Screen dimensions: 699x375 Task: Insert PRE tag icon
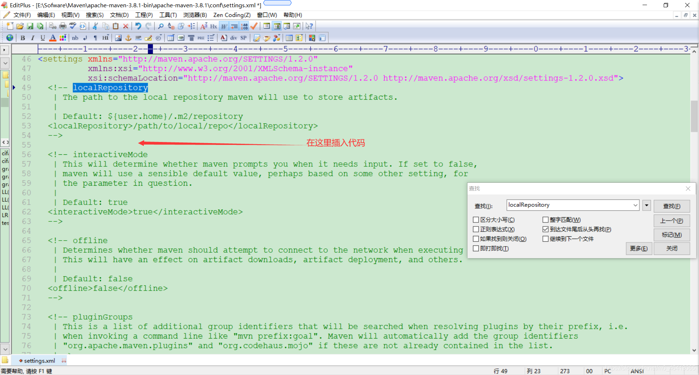[201, 38]
